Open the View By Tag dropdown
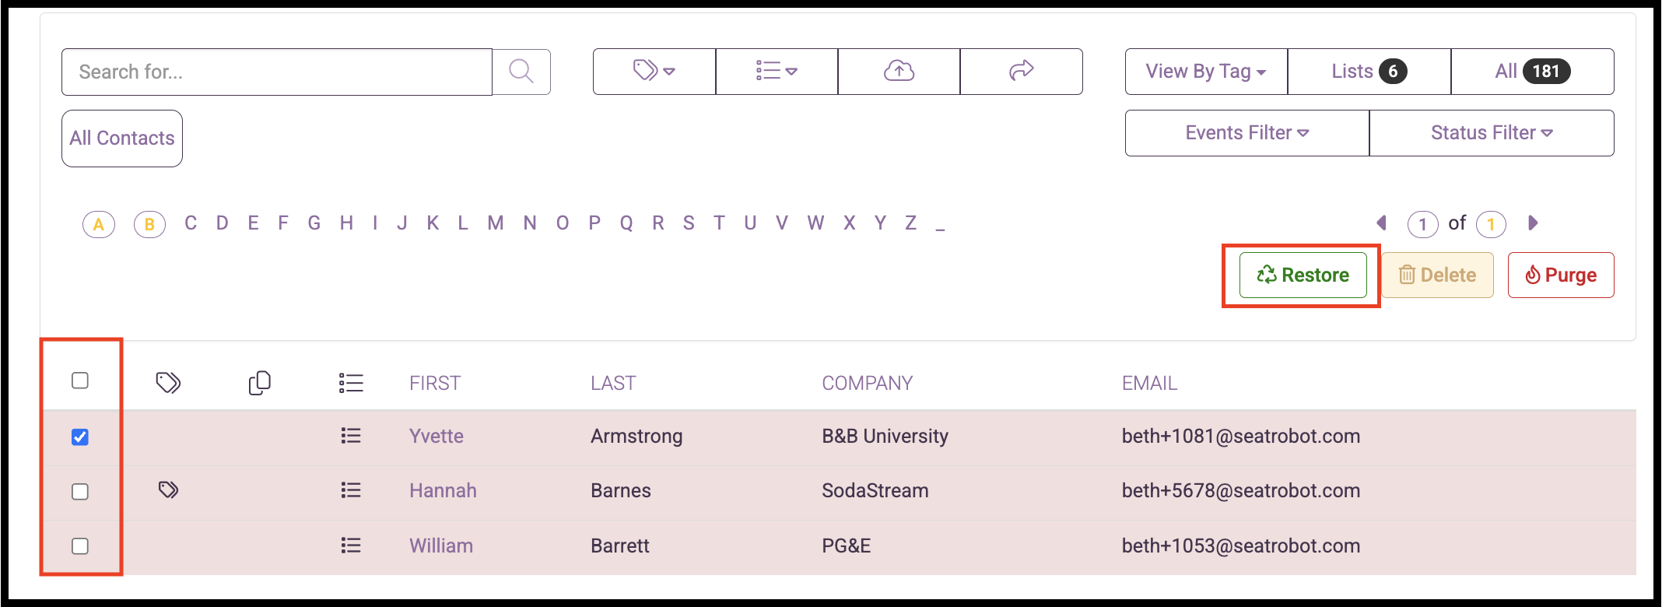The width and height of the screenshot is (1662, 607). click(1206, 72)
